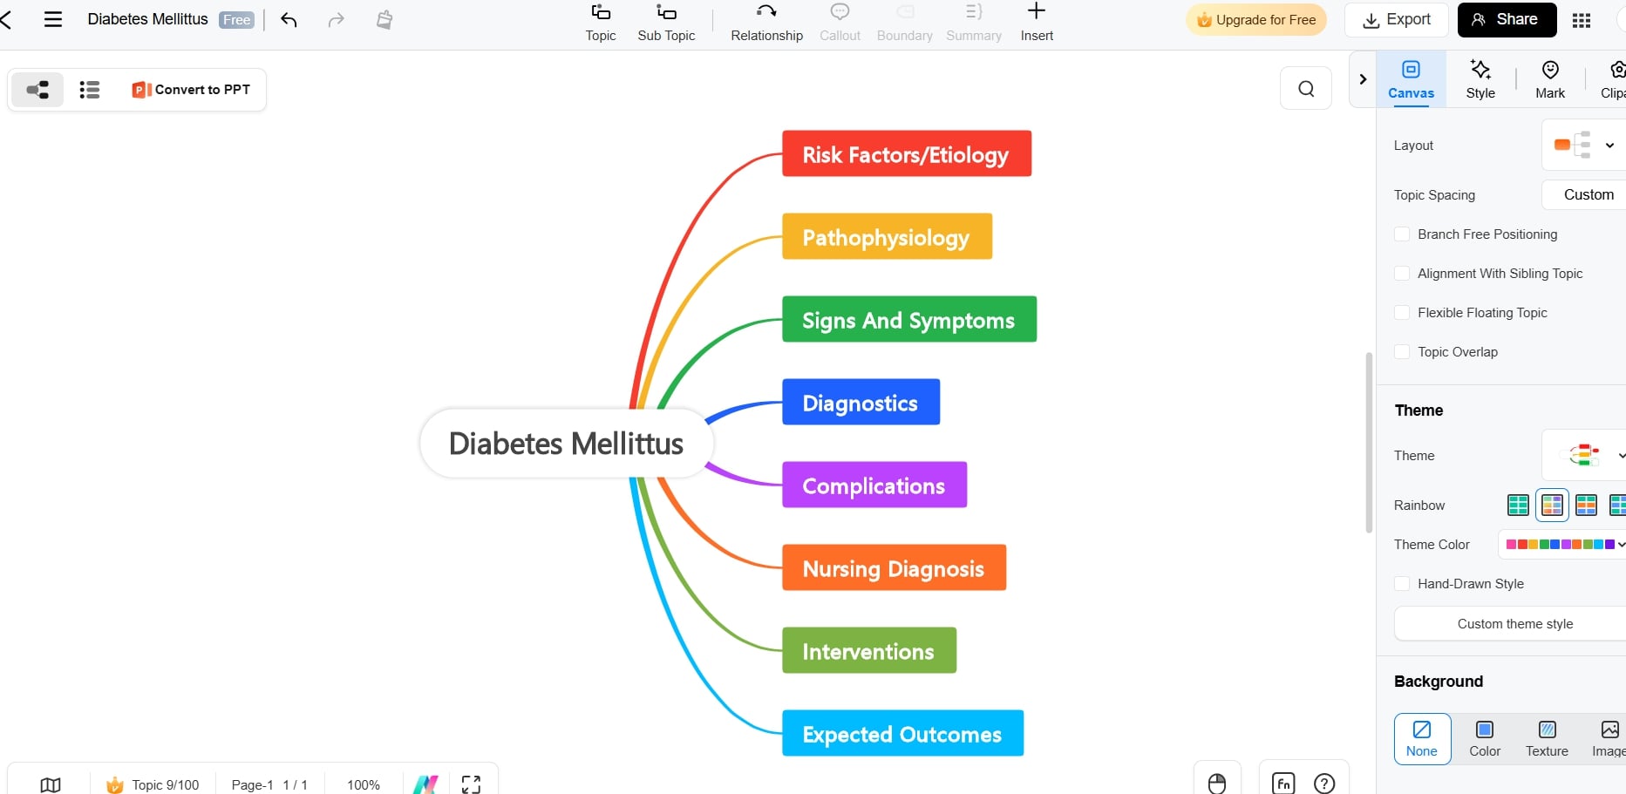Click Custom theme style button

tap(1514, 623)
